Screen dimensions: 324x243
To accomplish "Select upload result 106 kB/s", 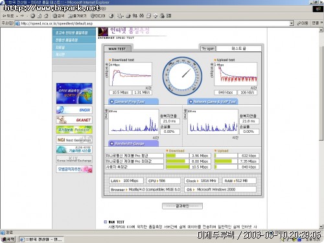I will pos(248,93).
